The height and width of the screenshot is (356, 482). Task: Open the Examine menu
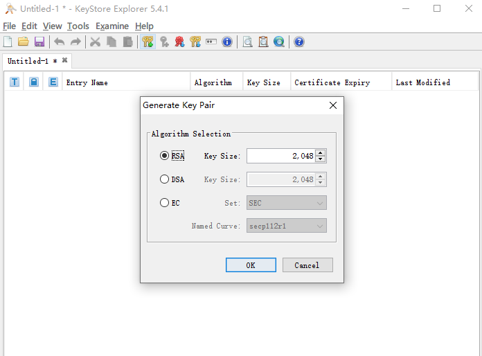pyautogui.click(x=112, y=26)
